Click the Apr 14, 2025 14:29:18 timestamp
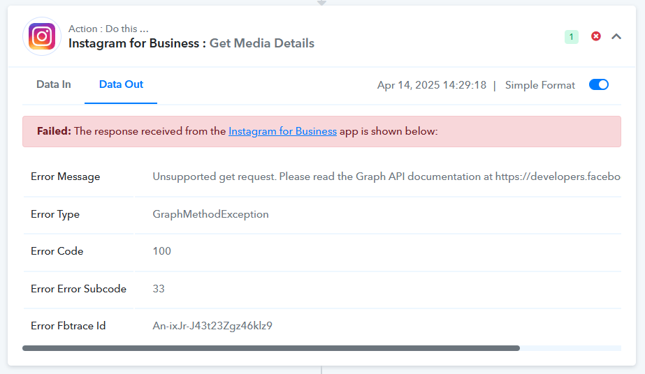The image size is (645, 374). [431, 85]
